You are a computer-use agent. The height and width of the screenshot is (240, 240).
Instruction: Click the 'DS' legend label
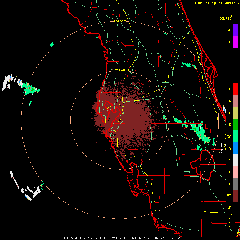pos(229,160)
